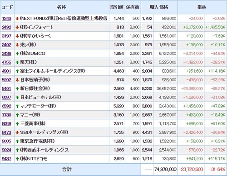
Task: Open stock code 1343 link
Action: pos(6,19)
